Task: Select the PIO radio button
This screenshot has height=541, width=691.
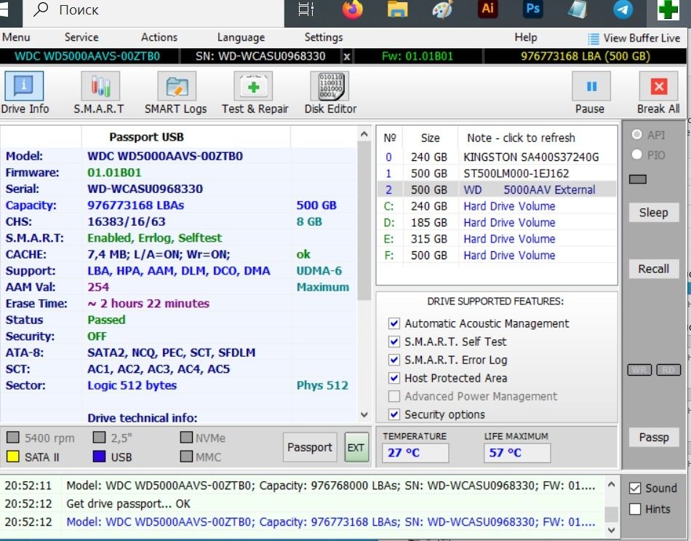Action: point(636,154)
